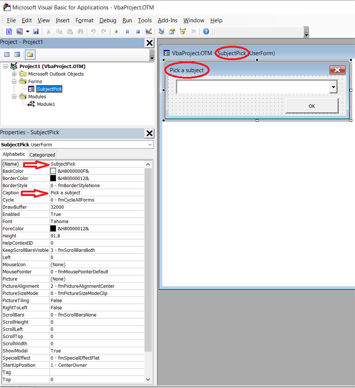Select the Font property value Tahoma
355x388 pixels.
(97, 221)
